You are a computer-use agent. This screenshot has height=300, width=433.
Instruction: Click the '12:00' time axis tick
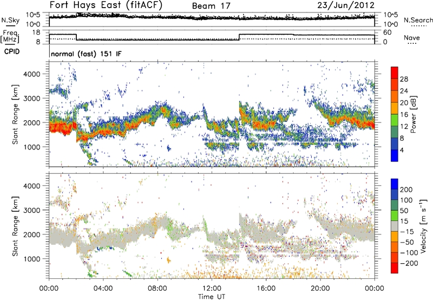[212, 289]
